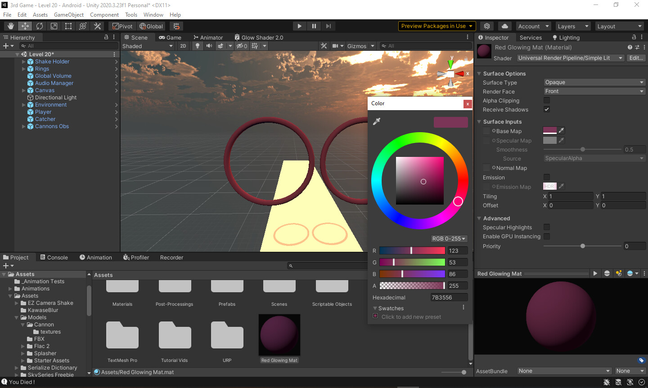Expand the Cannons Obs hierarchy item

[x=23, y=126]
